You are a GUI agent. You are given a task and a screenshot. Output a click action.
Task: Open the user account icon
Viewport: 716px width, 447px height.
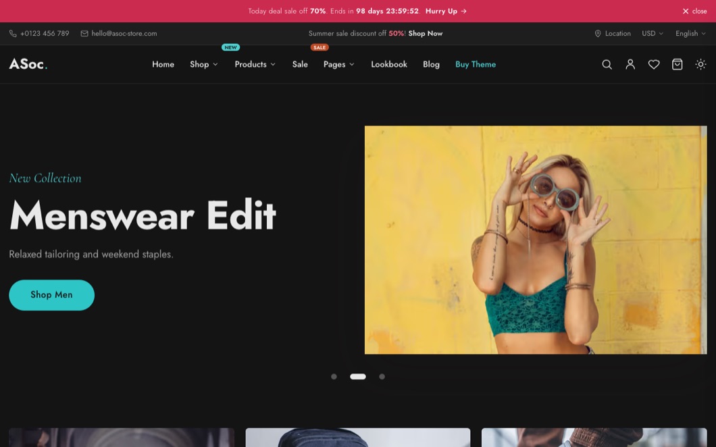point(630,64)
